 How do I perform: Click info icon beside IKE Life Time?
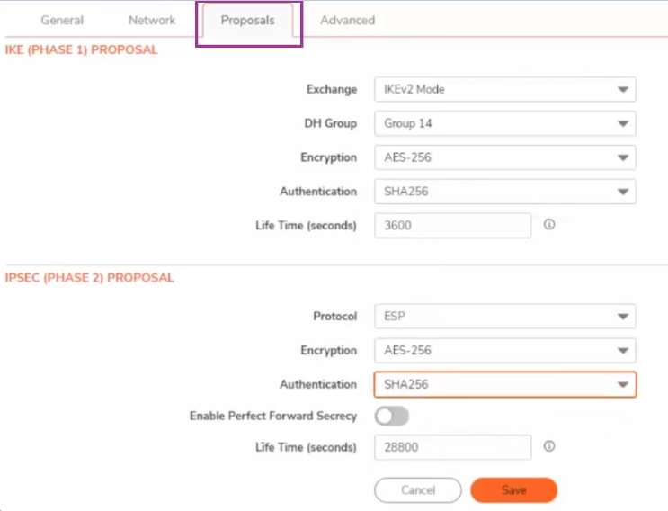[549, 225]
